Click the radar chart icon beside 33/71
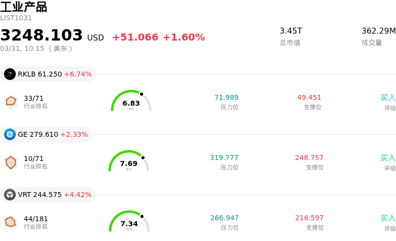This screenshot has width=396, height=241. (11, 102)
